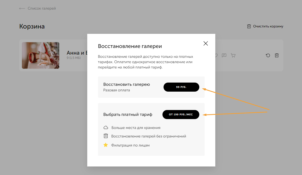The height and width of the screenshot is (175, 302).
Task: Click the dialog title 'Восстановление галереи'
Action: click(x=130, y=46)
